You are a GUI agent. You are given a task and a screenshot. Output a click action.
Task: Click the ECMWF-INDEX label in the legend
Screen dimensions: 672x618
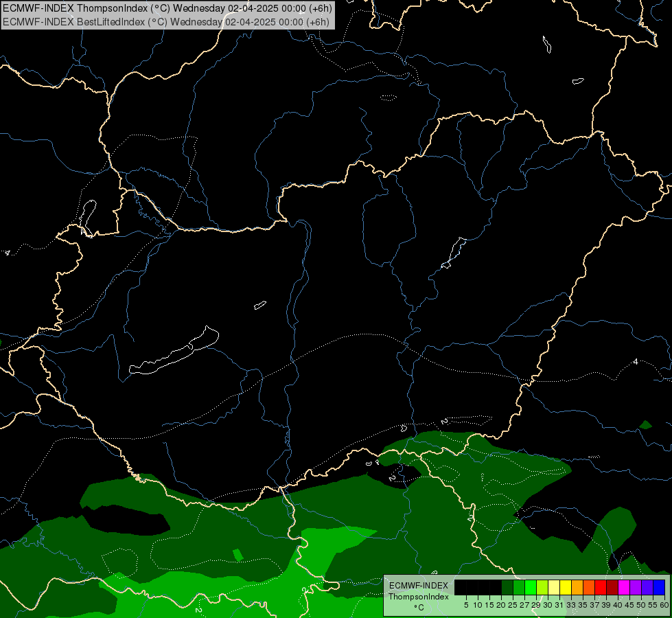[x=419, y=586]
